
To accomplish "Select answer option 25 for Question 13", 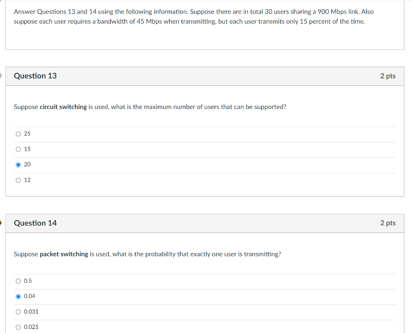I will pyautogui.click(x=18, y=134).
